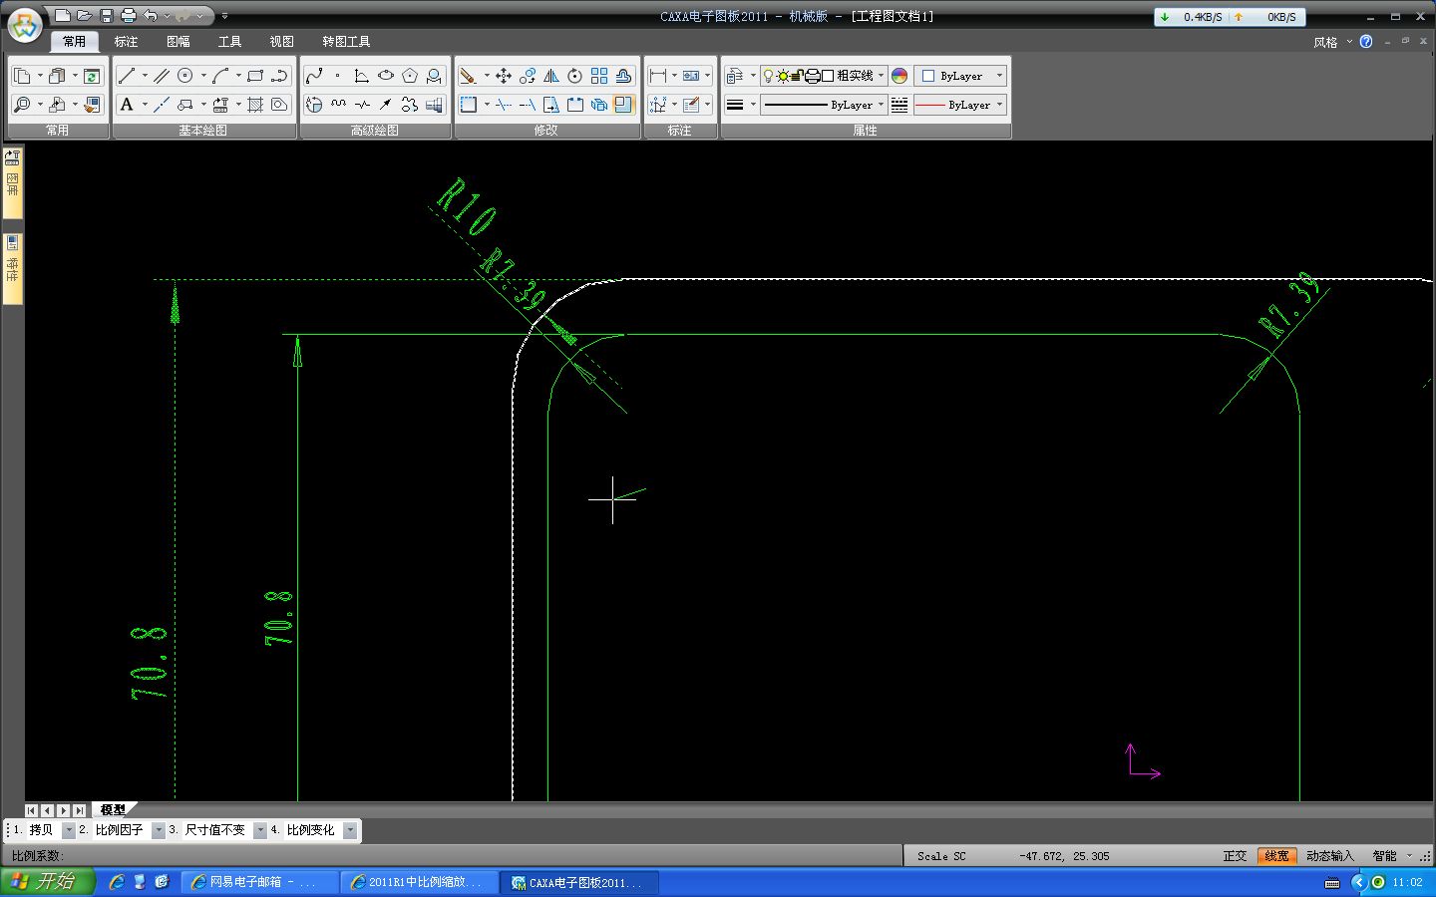Toggle 动态输入 dynamic input mode

coord(1329,856)
